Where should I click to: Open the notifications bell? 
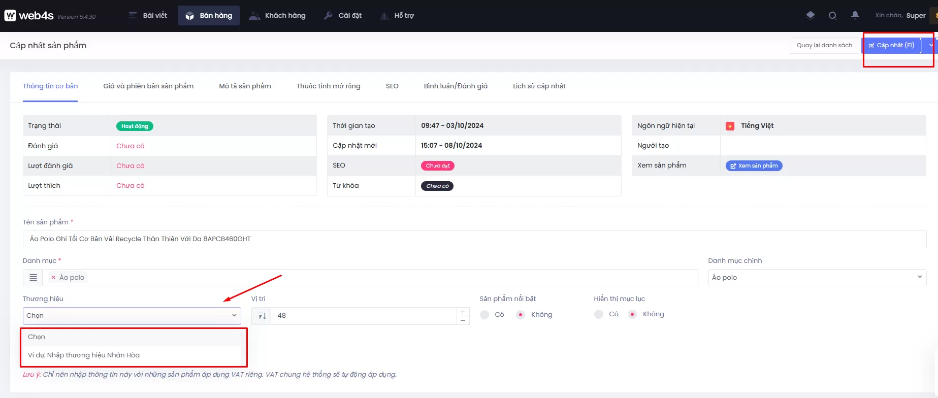(x=855, y=15)
